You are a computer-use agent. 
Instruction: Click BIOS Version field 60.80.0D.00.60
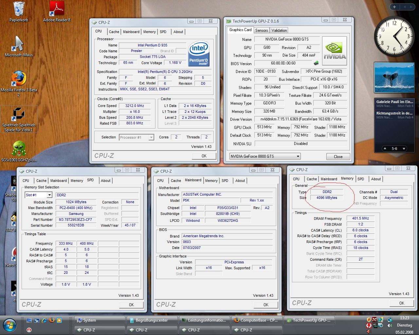point(283,63)
